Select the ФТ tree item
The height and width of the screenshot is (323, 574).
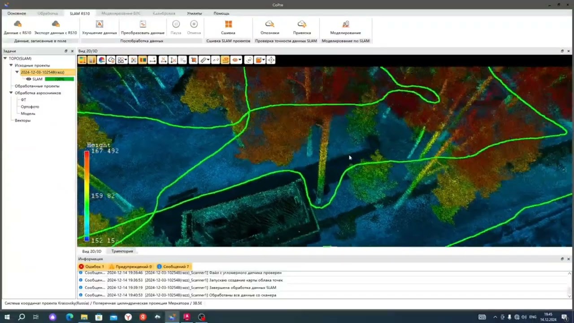point(23,100)
